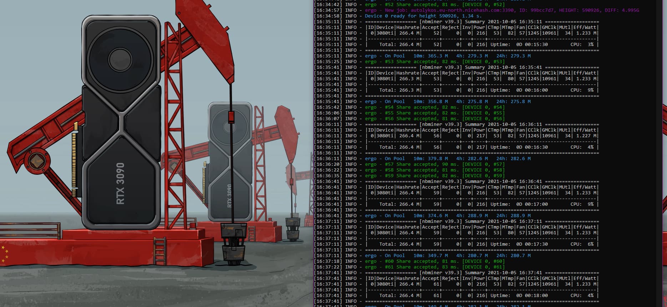667x307 pixels.
Task: Click the 'Total: 266.3 M' cell
Action: (x=399, y=90)
